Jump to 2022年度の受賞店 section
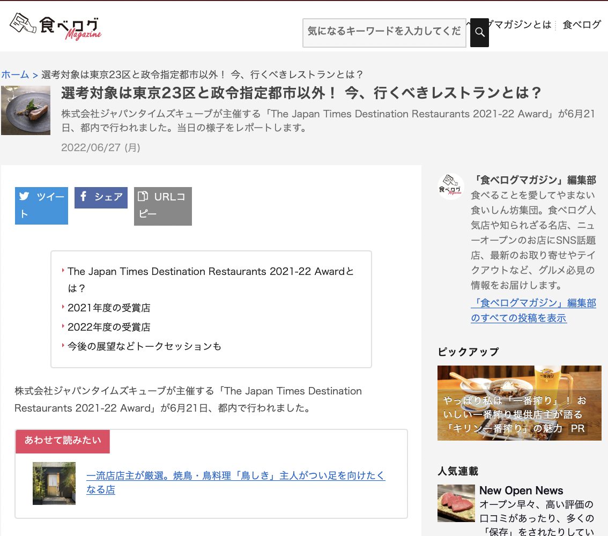 pyautogui.click(x=109, y=327)
